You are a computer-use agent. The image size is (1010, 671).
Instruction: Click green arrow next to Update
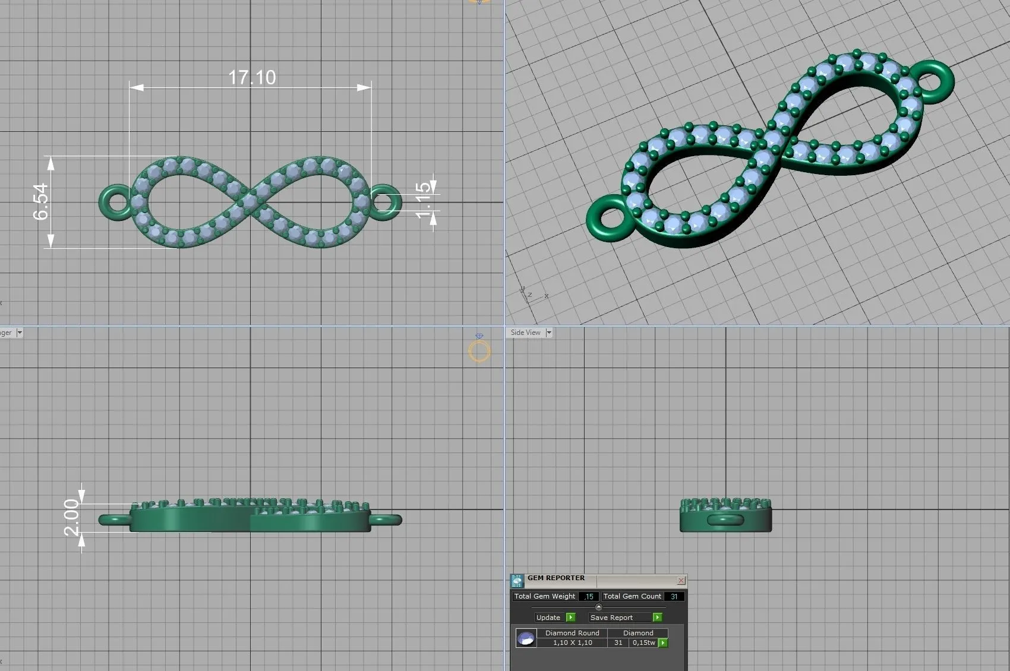pos(571,618)
